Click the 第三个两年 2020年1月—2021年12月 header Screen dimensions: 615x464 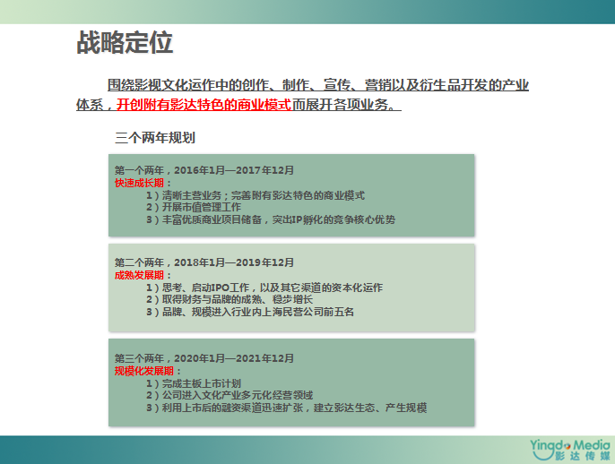(204, 357)
